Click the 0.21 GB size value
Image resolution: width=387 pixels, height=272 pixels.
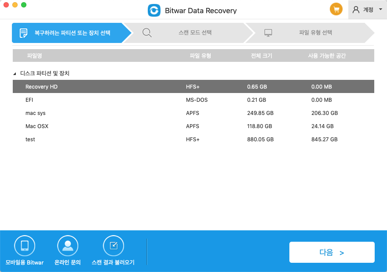pyautogui.click(x=256, y=100)
